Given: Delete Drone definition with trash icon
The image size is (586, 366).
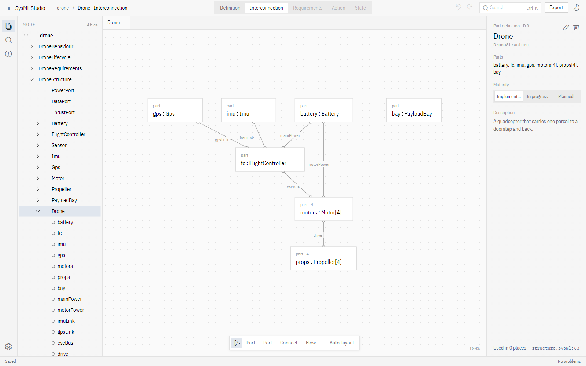Looking at the screenshot, I should [x=576, y=27].
